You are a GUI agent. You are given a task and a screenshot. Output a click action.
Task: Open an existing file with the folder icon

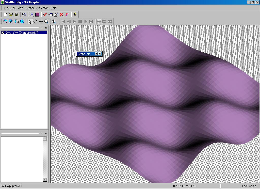11,14
